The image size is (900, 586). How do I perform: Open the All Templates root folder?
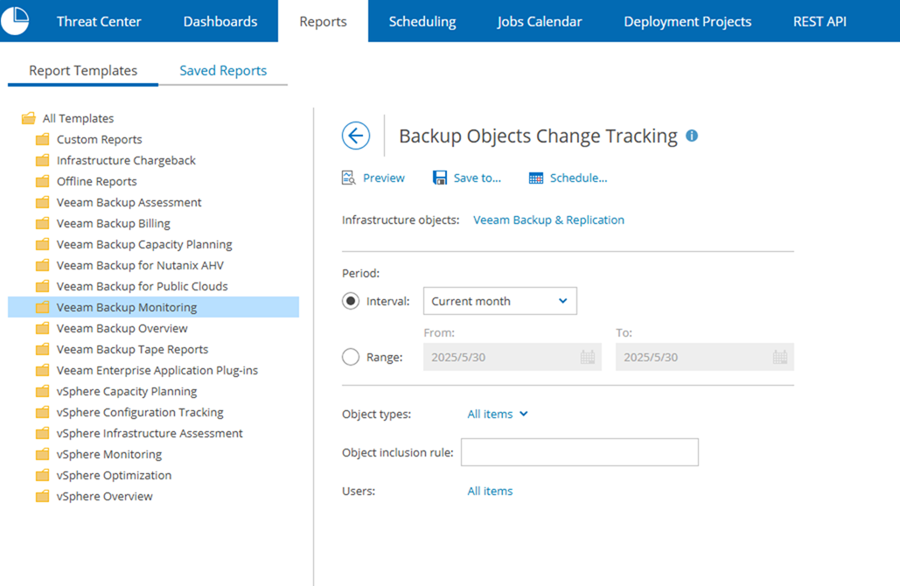[78, 118]
